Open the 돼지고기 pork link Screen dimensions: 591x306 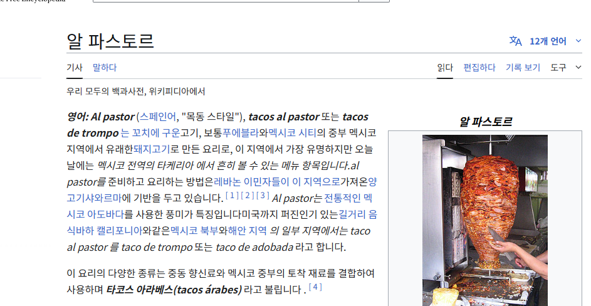tap(152, 149)
